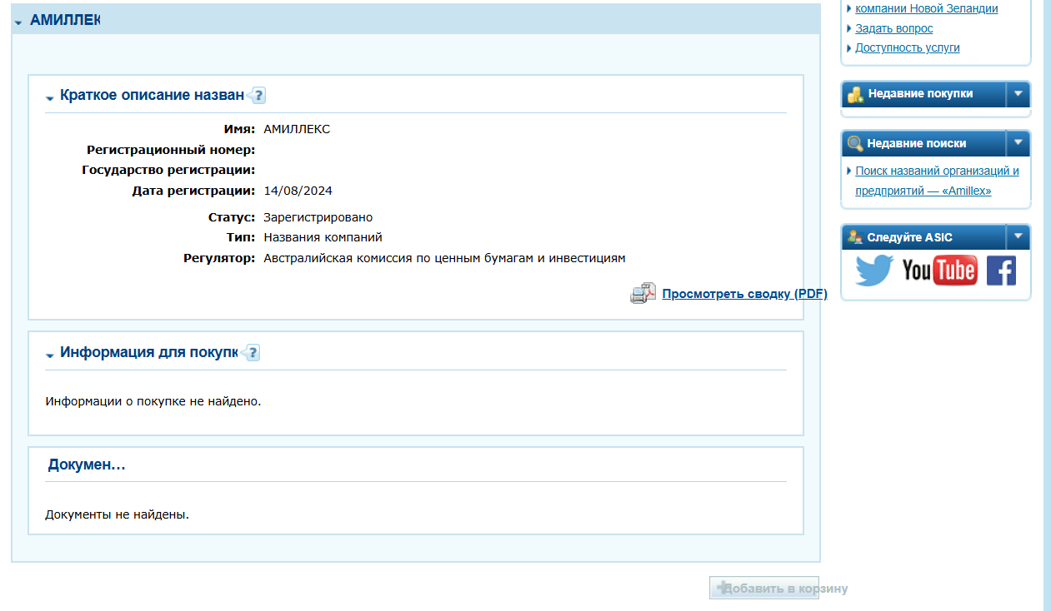Image resolution: width=1051 pixels, height=611 pixels.
Task: Open ASIC YouTube channel icon
Action: (x=939, y=271)
